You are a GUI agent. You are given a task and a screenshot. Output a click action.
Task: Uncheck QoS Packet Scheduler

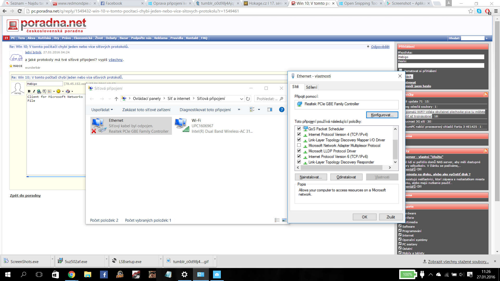click(299, 129)
